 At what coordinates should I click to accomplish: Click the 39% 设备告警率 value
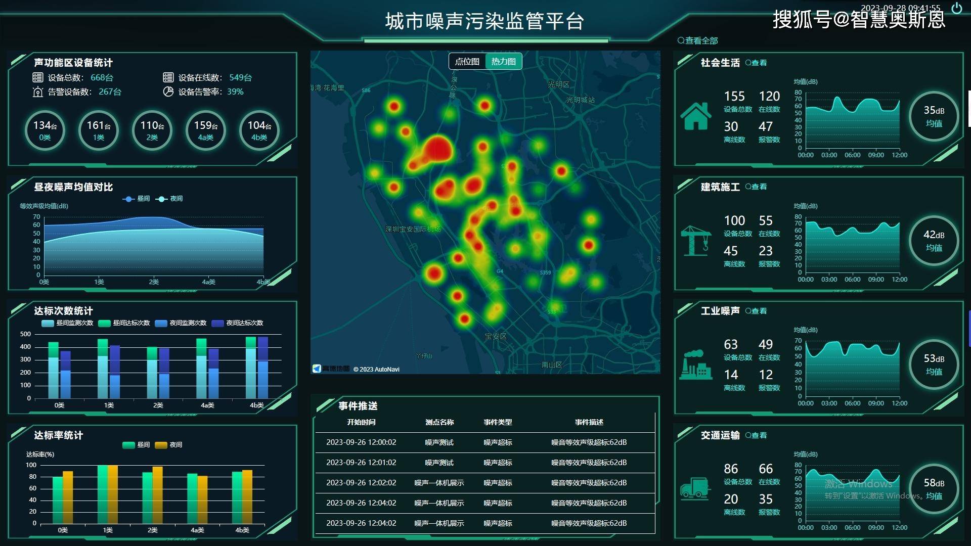tap(235, 92)
